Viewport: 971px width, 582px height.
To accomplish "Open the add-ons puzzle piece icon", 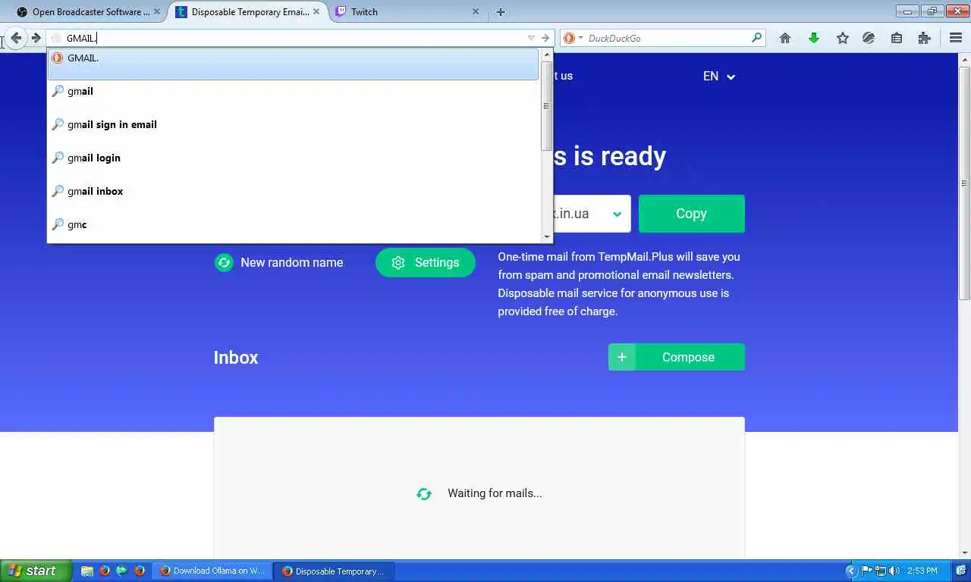I will pos(924,38).
